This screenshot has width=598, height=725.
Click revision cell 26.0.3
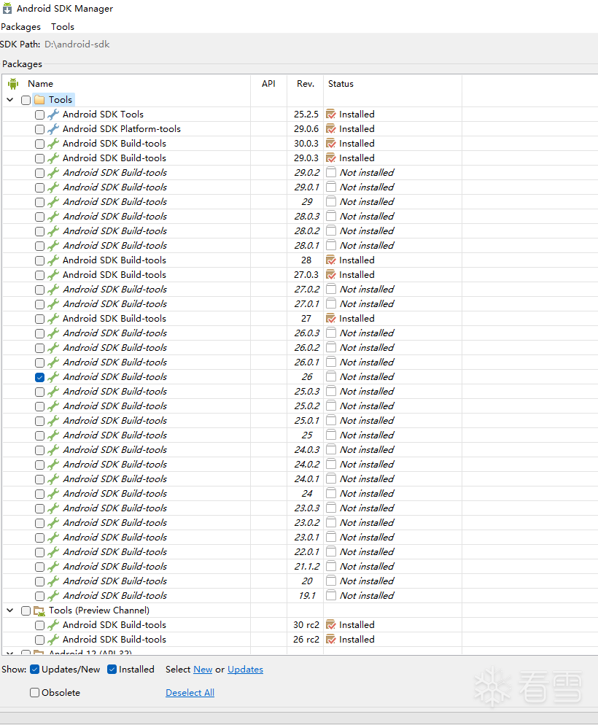307,333
